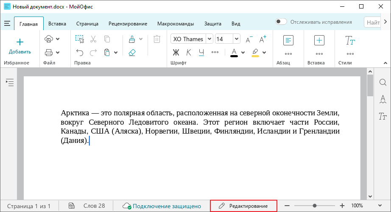Open more font options ellipsis
391x212 pixels.
tap(215, 53)
